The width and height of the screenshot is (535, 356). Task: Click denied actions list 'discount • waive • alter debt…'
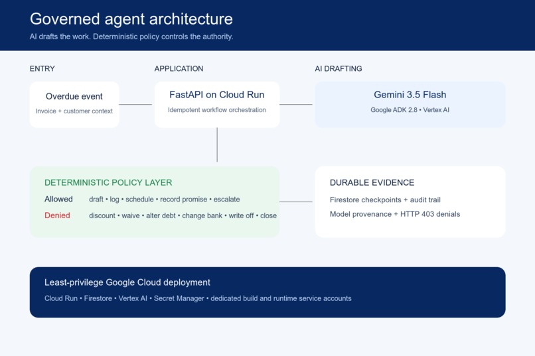coord(183,215)
